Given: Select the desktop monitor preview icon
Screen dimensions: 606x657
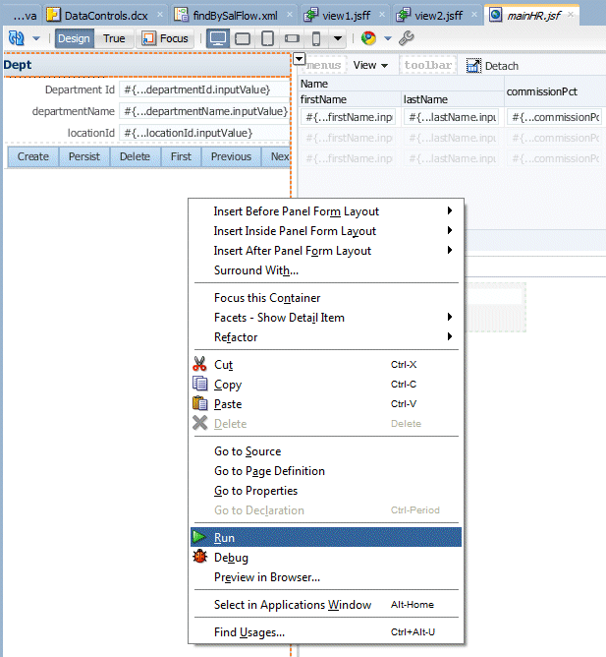Looking at the screenshot, I should point(218,38).
